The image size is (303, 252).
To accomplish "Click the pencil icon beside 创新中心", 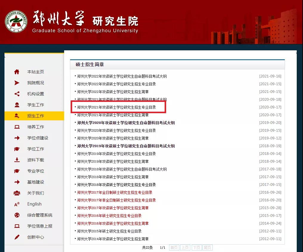I will [x=17, y=237].
